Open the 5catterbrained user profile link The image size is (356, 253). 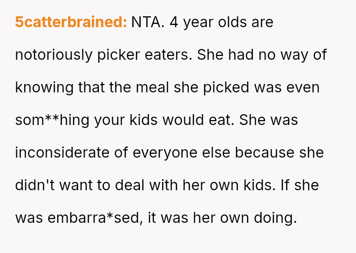71,22
